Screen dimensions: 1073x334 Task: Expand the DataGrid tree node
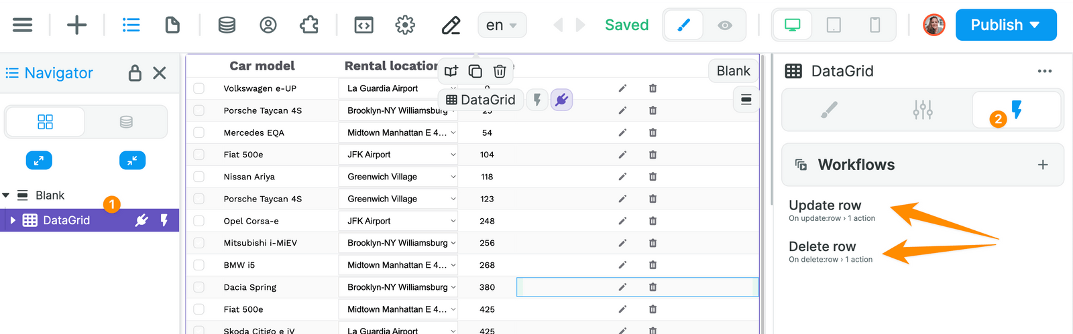coord(12,220)
